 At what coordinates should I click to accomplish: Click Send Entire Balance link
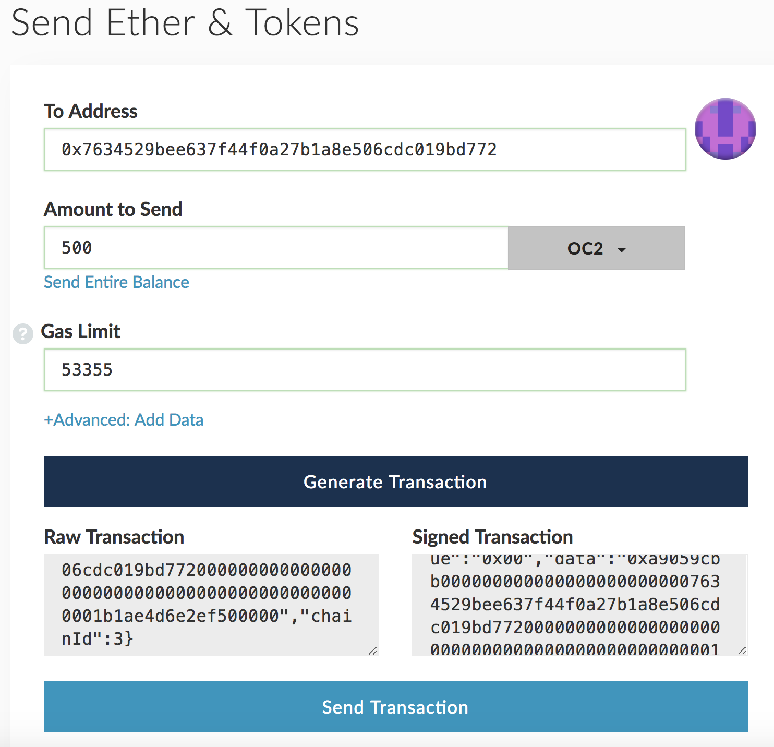116,282
